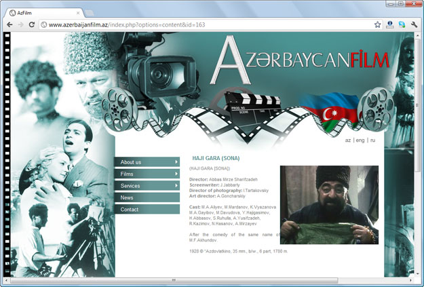This screenshot has height=287, width=424.
Task: Click the dark blue extension icon beside star
Action: pos(391,24)
